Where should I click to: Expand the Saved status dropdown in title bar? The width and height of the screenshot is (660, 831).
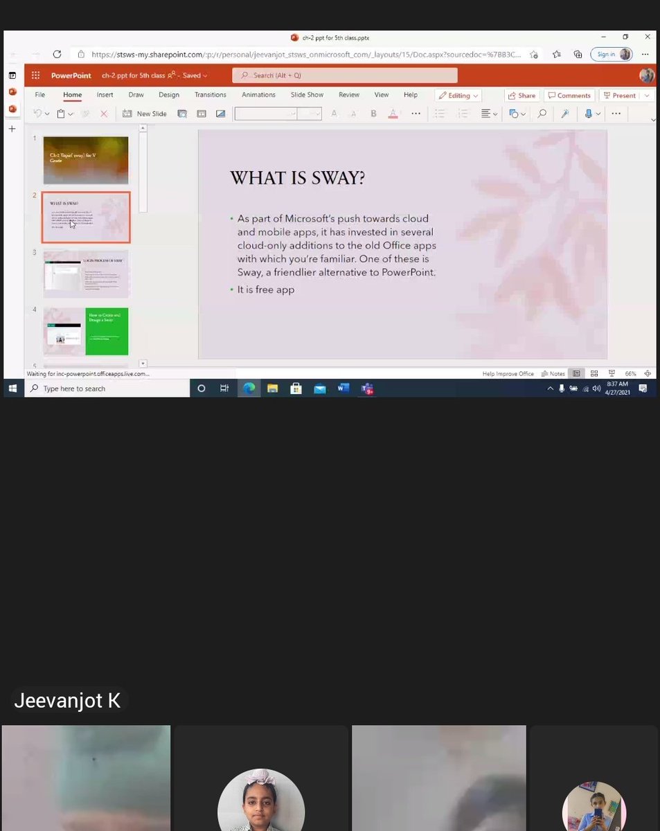tap(195, 75)
